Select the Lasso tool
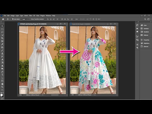 [x=2, y=32]
